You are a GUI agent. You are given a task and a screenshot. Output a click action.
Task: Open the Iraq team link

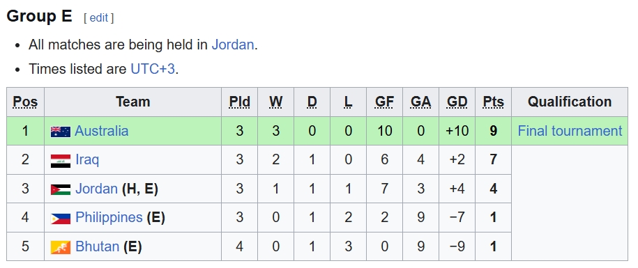(87, 159)
